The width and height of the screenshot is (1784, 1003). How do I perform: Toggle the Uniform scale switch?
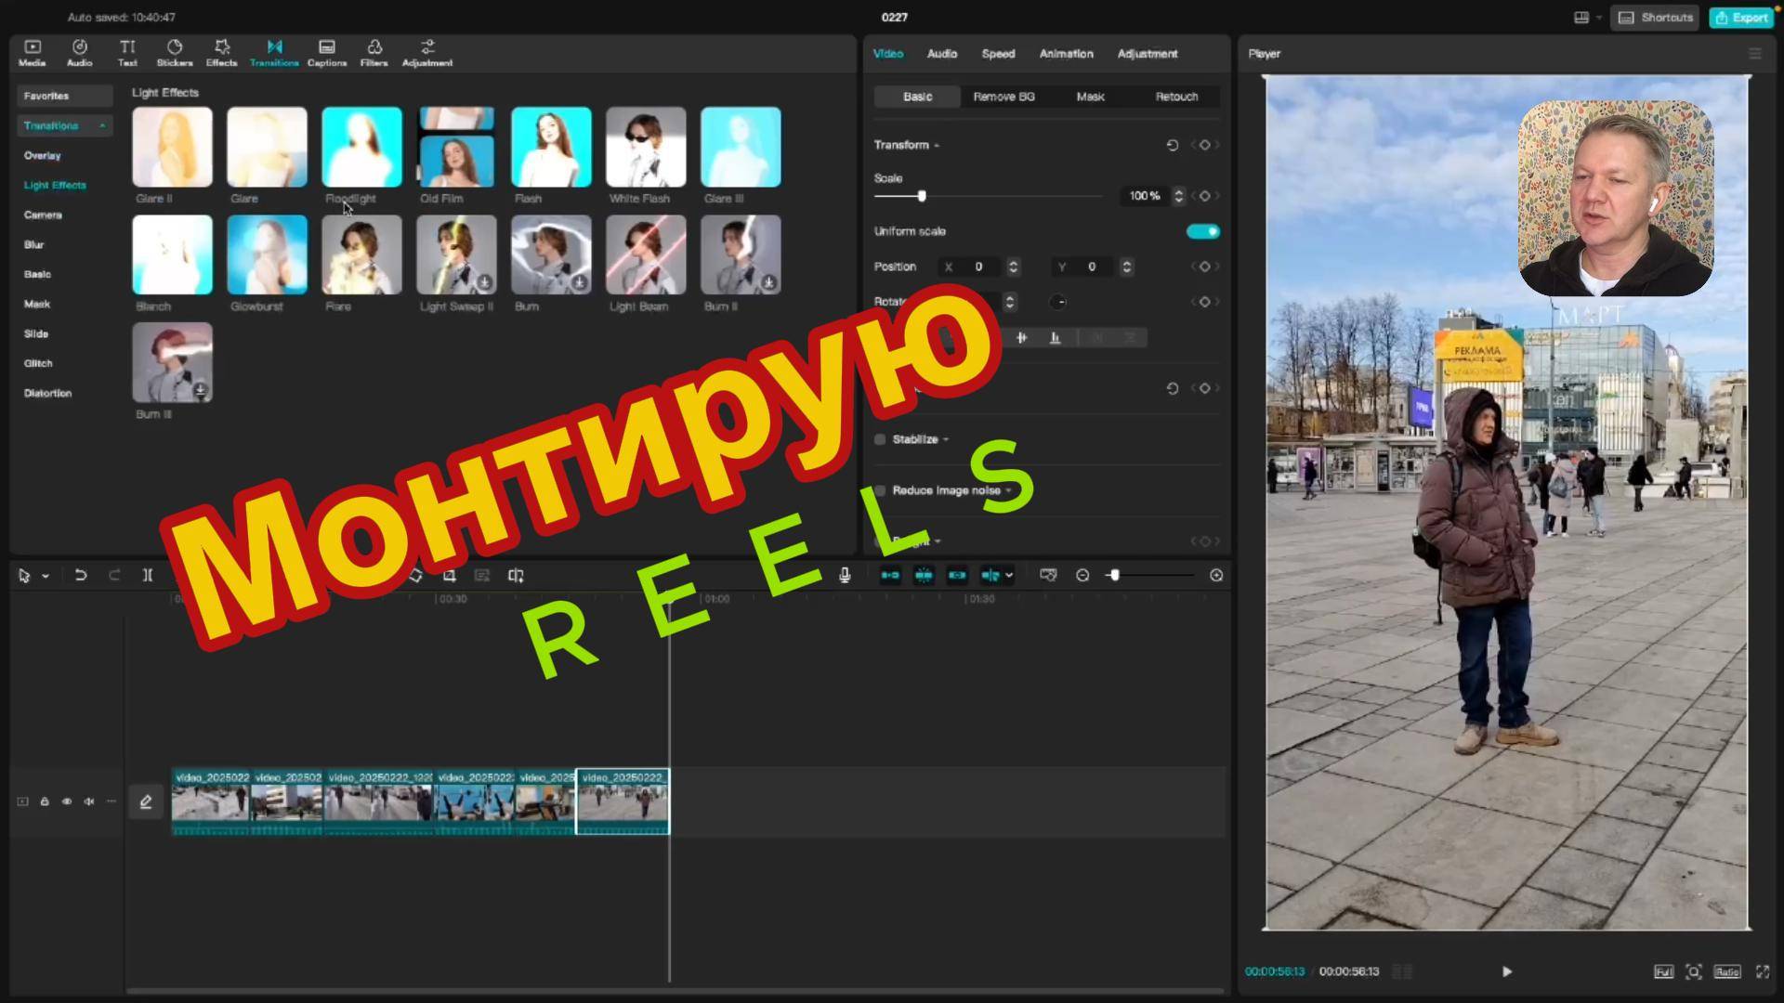point(1203,231)
